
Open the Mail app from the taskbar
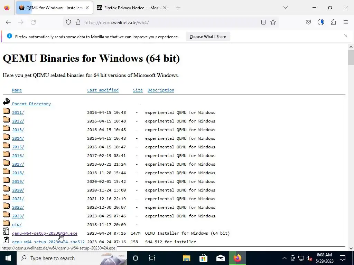pyautogui.click(x=220, y=258)
